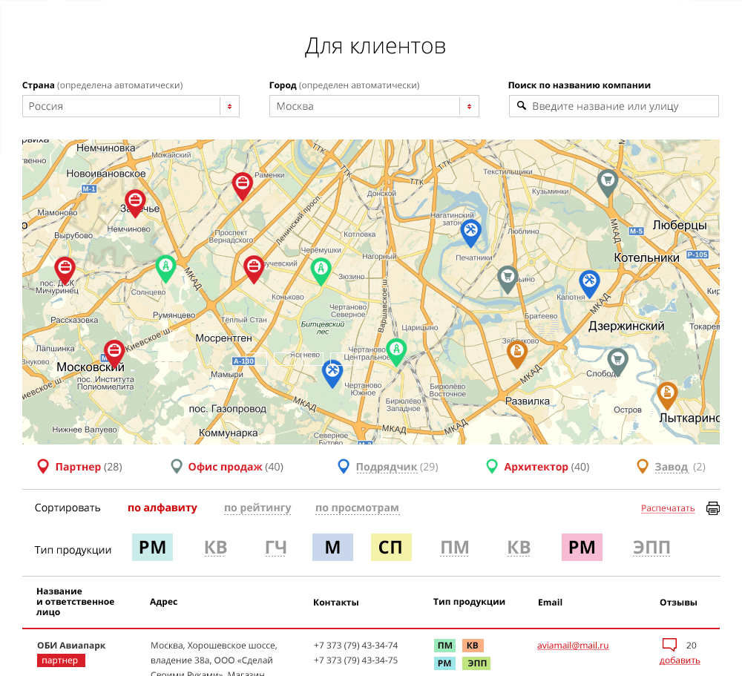This screenshot has width=742, height=676.
Task: Click the blue contractor pin near Печатники
Action: pos(470,232)
